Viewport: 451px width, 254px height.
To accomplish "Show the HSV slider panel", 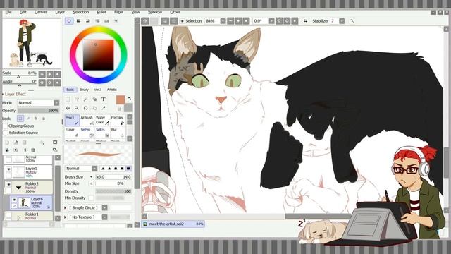I will [87, 21].
